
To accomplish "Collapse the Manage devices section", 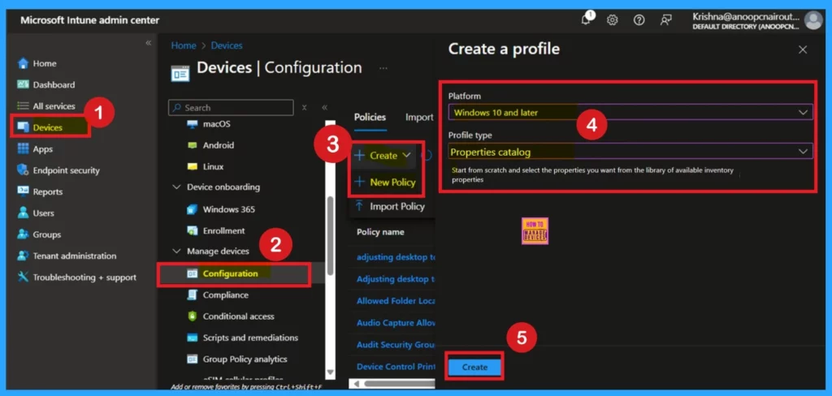I will tap(176, 251).
